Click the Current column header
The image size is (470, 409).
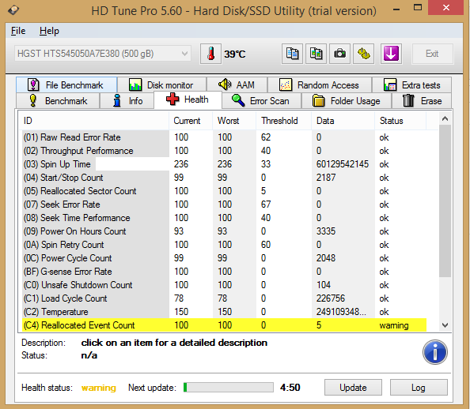191,121
